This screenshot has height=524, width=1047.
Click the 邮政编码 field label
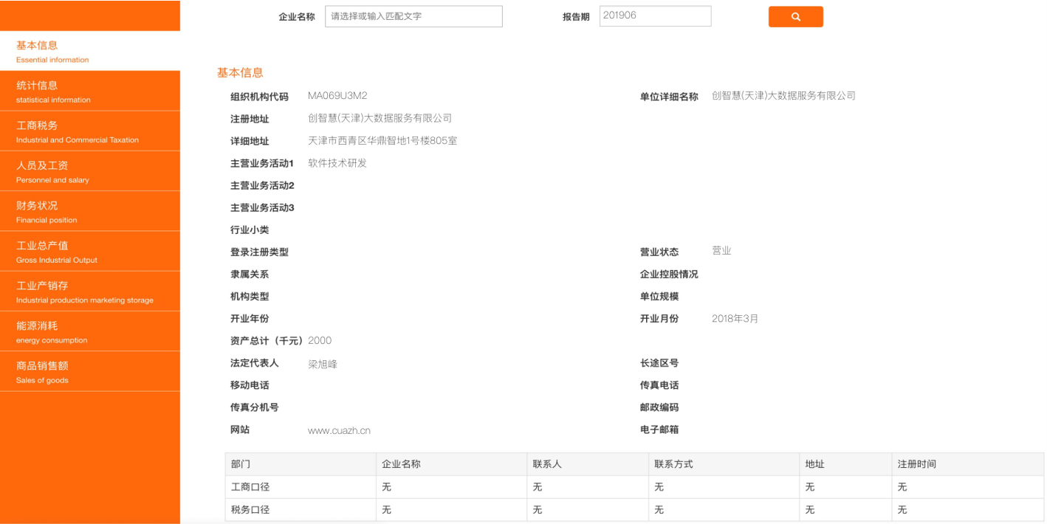[659, 407]
